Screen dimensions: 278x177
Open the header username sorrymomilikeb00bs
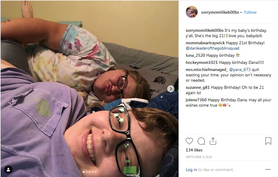click(220, 12)
